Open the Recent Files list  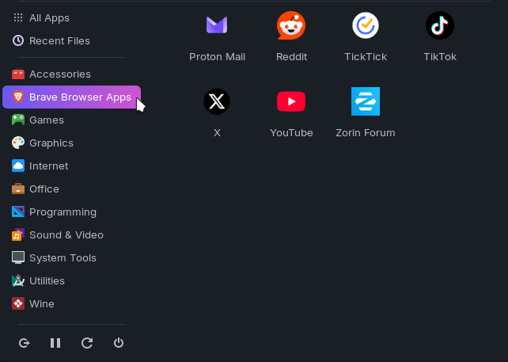pos(71,41)
